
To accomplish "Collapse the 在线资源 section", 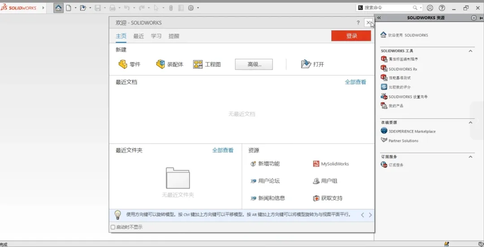I will coord(471,122).
